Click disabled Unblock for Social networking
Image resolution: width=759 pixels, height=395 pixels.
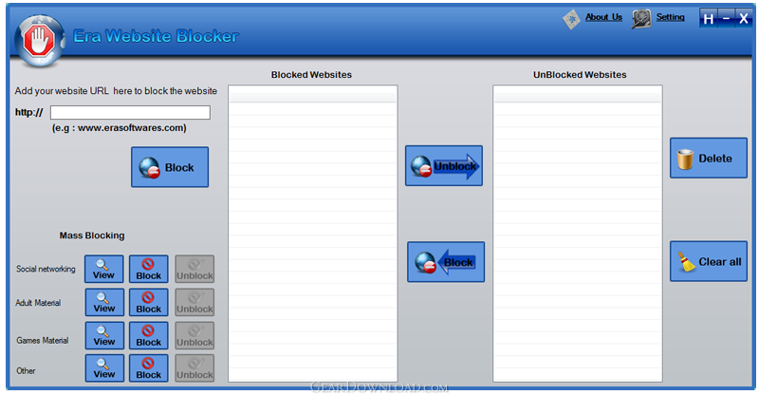tap(194, 269)
